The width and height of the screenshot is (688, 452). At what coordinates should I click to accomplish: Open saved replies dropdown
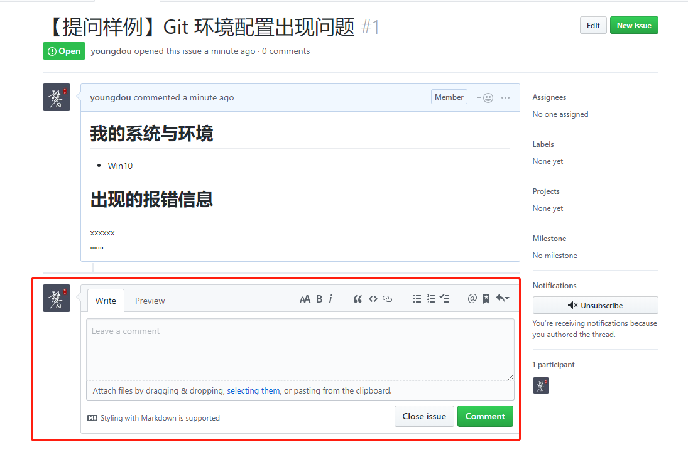[x=503, y=298]
